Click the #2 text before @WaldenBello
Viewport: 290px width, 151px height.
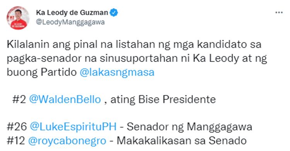[19, 100]
